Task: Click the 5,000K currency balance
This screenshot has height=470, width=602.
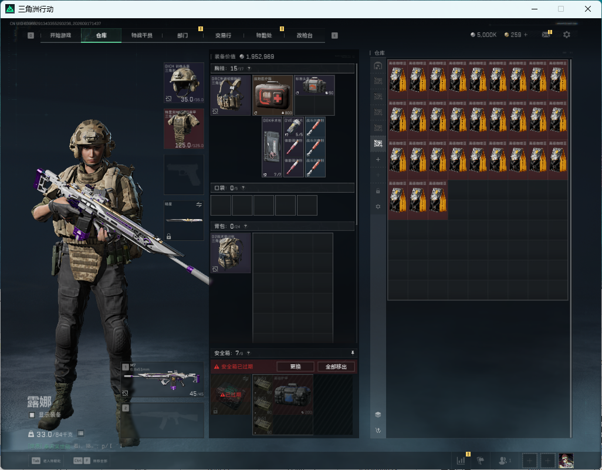Action: [483, 35]
